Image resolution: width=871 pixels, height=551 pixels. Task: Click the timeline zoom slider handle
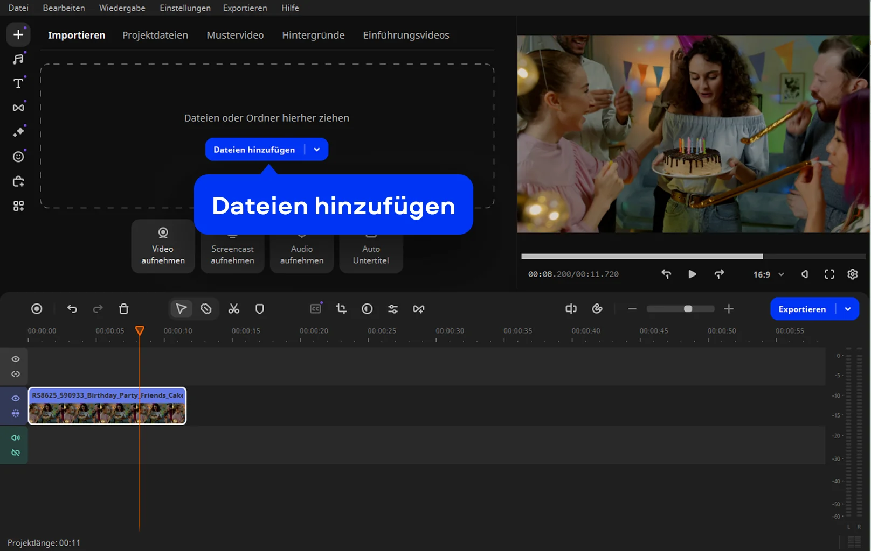688,309
